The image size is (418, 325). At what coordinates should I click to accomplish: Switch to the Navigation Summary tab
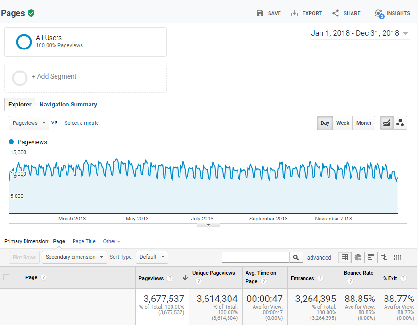tap(68, 105)
